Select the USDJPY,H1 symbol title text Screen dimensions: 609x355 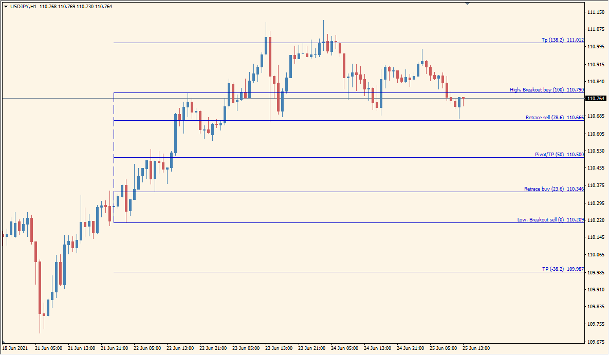pyautogui.click(x=24, y=7)
